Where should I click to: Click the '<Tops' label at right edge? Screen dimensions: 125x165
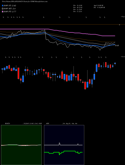pyautogui.click(x=123, y=17)
